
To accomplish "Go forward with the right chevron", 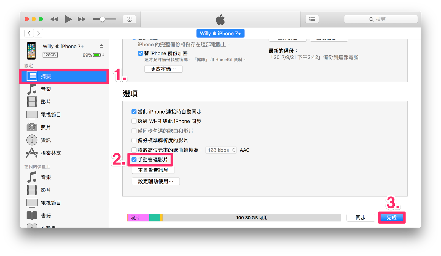I will [x=39, y=33].
